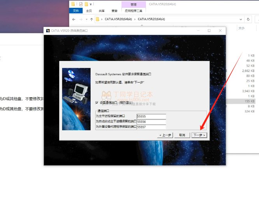259x198 pixels.
Task: Click the chevron between the two breadcrumb segments
Action: click(135, 19)
